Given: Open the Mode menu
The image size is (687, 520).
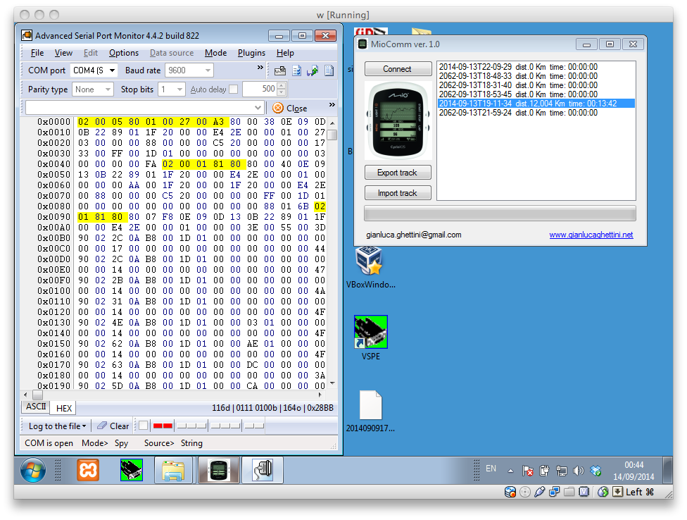Looking at the screenshot, I should 215,53.
